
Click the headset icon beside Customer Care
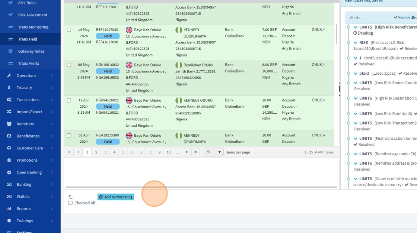click(x=9, y=148)
